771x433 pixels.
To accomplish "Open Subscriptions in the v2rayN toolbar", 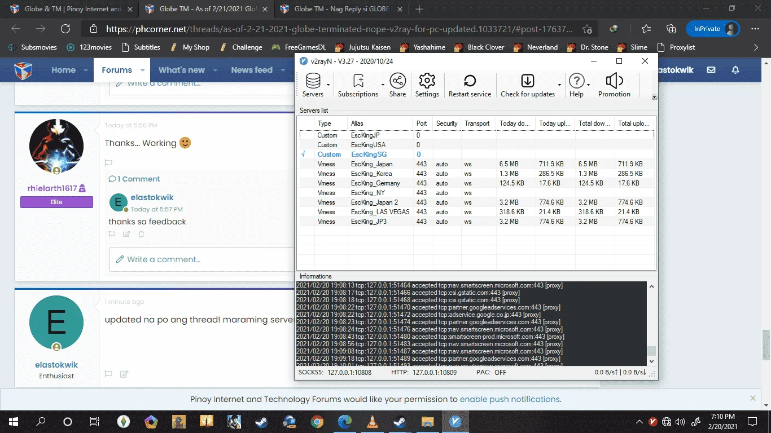I will coord(358,86).
